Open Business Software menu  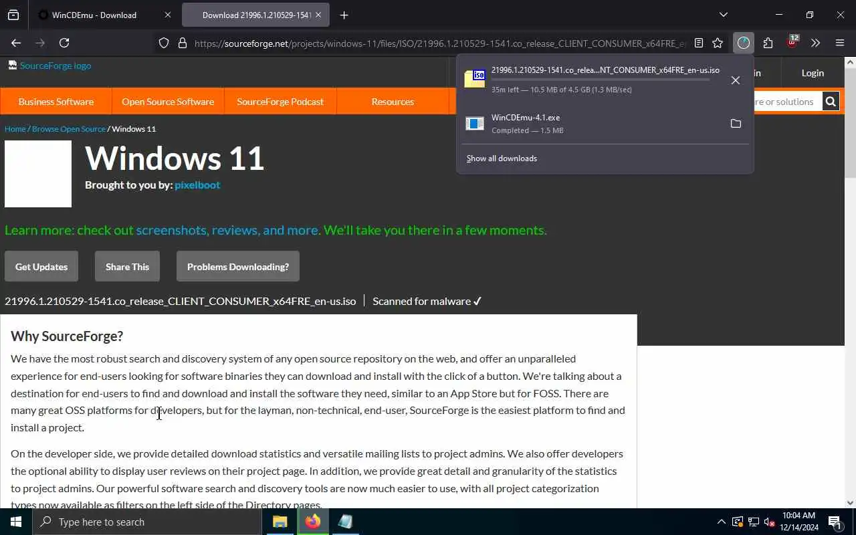(56, 102)
